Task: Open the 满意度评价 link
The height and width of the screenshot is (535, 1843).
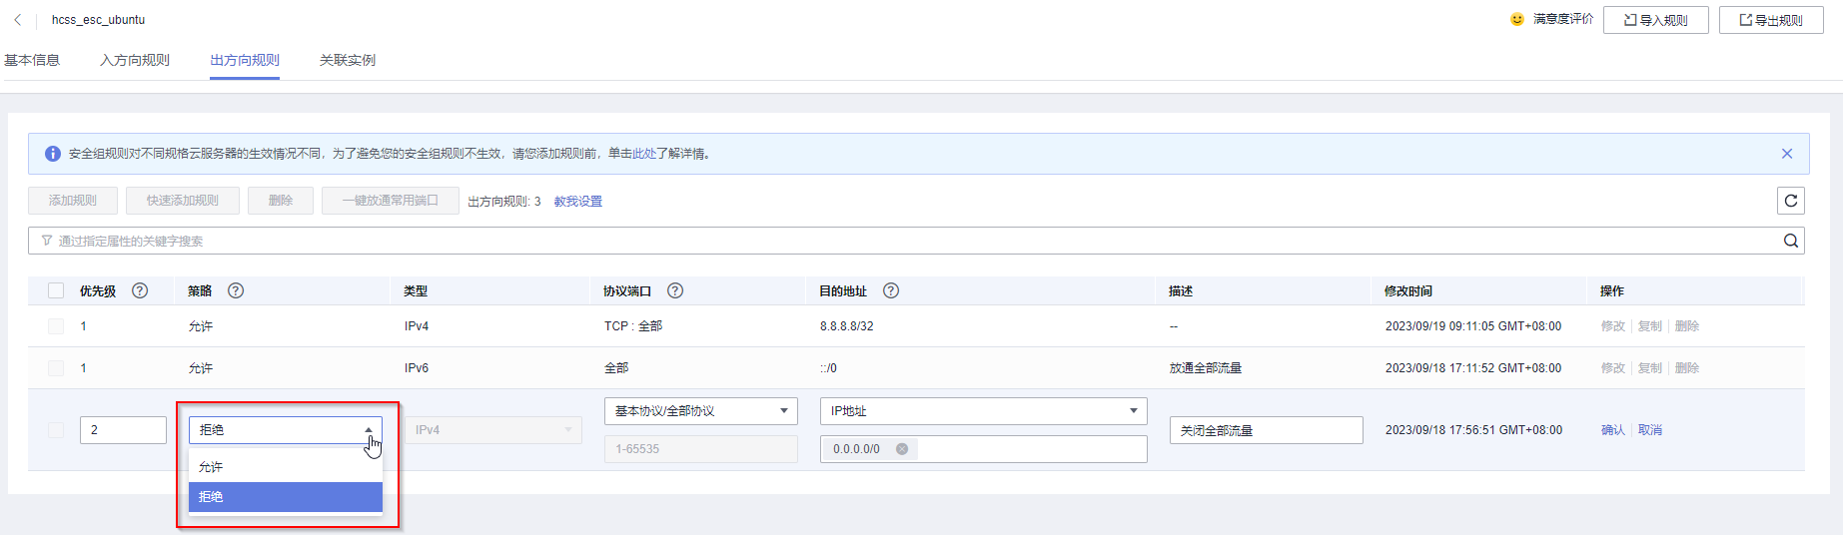Action: pos(1563,19)
